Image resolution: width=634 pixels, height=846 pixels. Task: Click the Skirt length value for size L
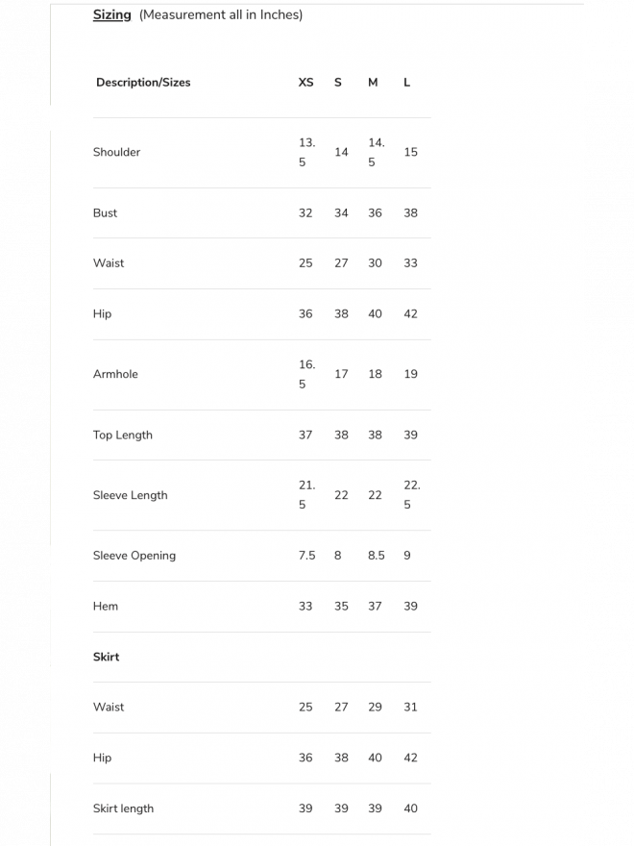pyautogui.click(x=410, y=809)
